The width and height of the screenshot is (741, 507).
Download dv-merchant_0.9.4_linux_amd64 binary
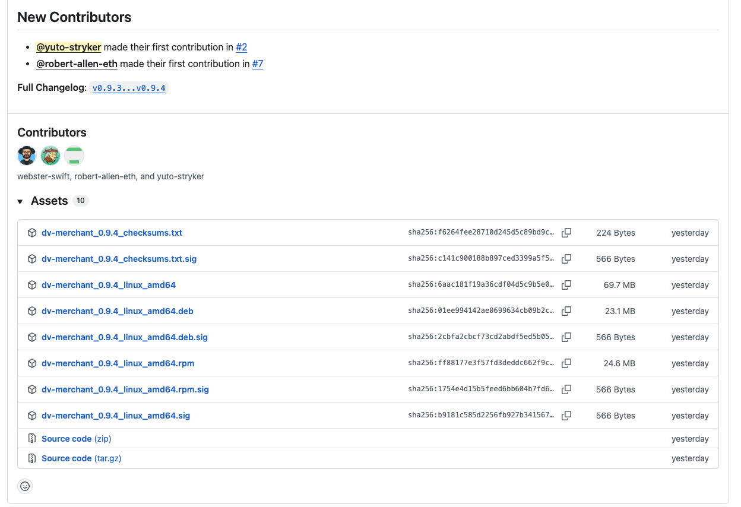point(109,285)
